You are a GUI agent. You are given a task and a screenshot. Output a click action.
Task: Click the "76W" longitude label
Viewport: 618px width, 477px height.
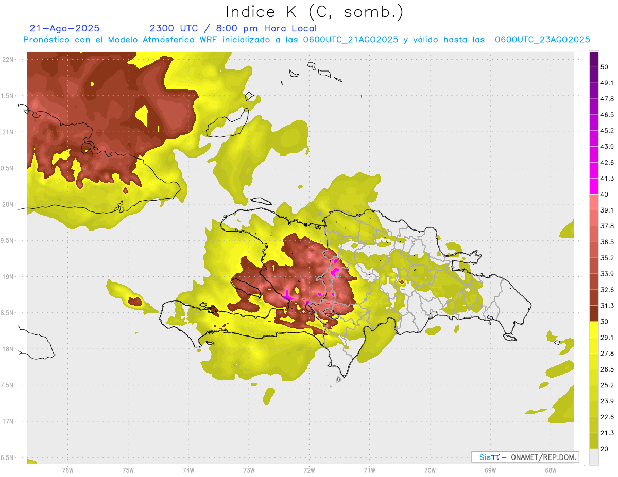[67, 470]
